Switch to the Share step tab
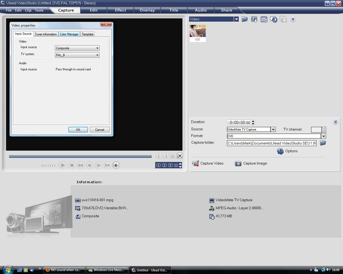The width and height of the screenshot is (343, 274). click(x=226, y=10)
